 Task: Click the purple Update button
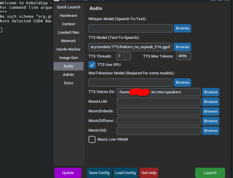tap(68, 173)
